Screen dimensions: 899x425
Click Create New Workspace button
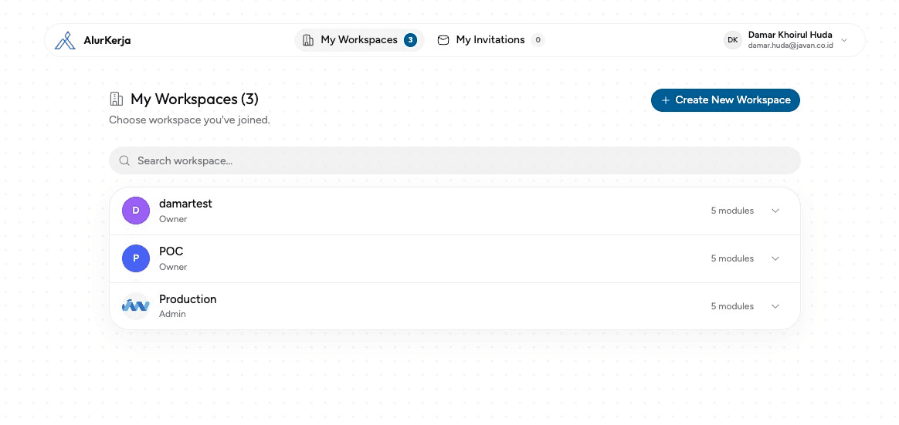[x=725, y=100]
